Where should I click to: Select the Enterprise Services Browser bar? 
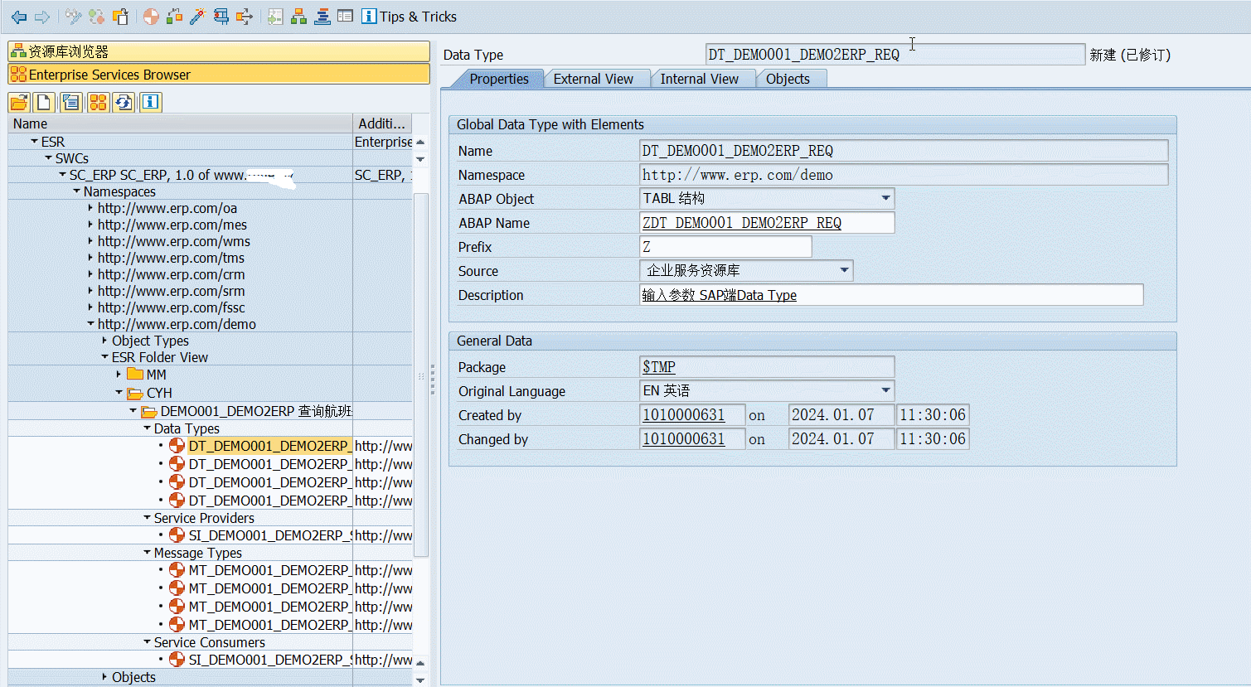pyautogui.click(x=219, y=75)
